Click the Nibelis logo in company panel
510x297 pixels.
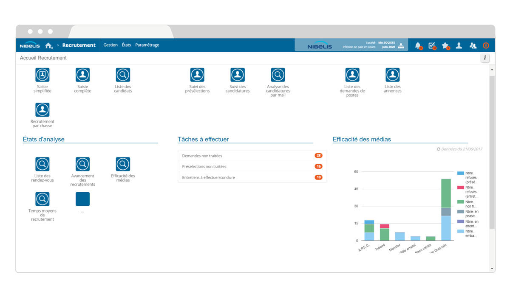(x=320, y=46)
